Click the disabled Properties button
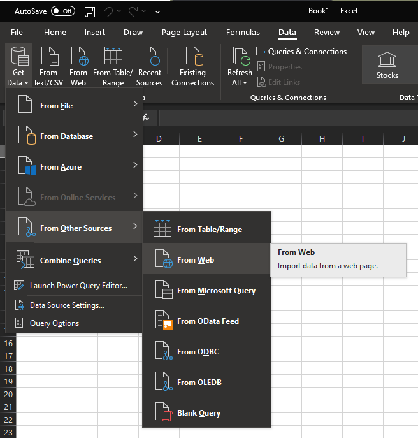Screen dimensions: 418x438 point(280,67)
